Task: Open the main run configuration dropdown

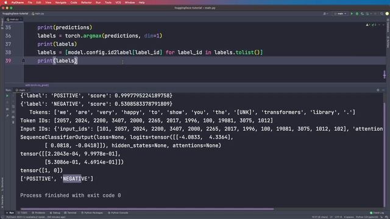Action: click(x=340, y=13)
